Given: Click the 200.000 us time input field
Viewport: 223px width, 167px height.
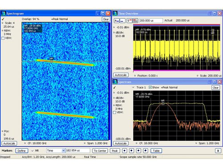Looking at the screenshot, I should click(x=151, y=20).
